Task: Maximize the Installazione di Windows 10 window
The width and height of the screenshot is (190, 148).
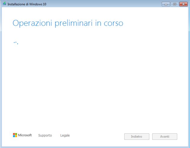Action: [175, 4]
